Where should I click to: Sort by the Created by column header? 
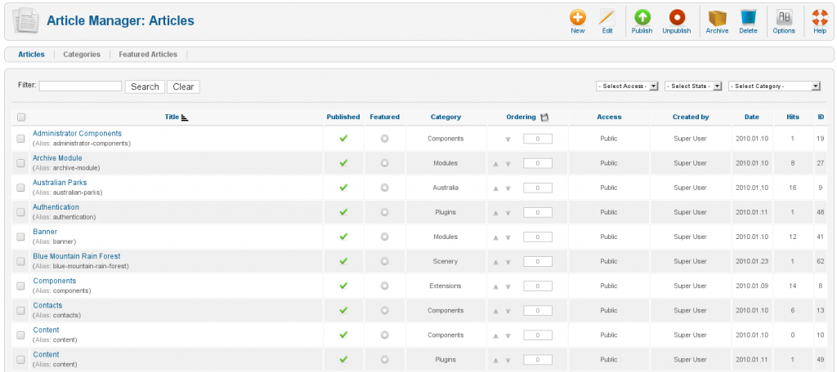click(691, 117)
